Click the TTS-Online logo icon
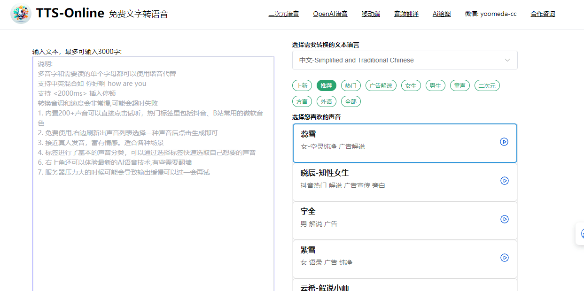 [x=21, y=14]
